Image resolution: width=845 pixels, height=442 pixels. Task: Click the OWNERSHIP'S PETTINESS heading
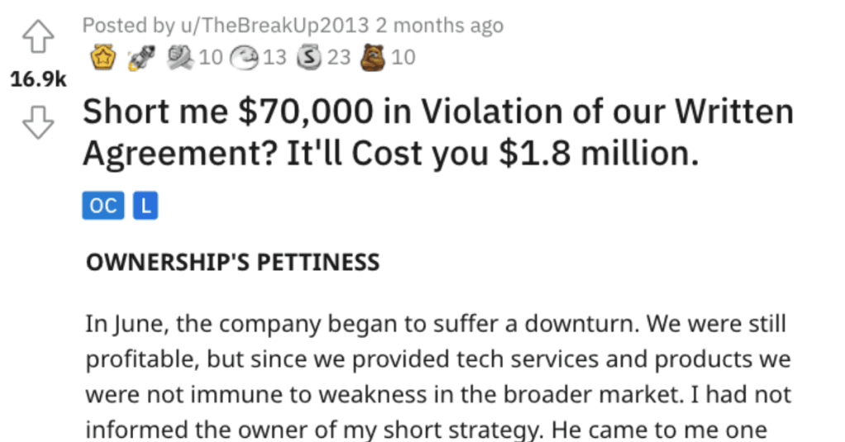pos(233,262)
